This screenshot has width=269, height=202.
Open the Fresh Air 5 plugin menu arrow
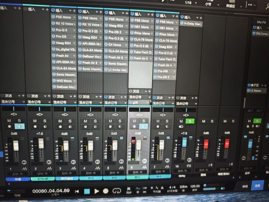pos(151,58)
